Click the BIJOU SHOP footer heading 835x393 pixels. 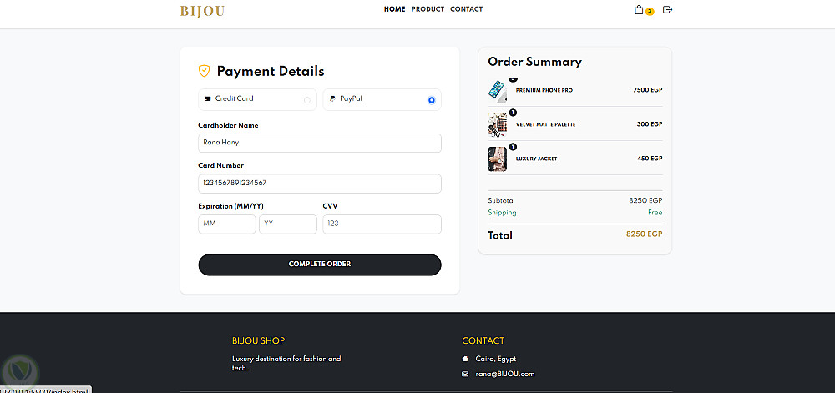point(258,341)
